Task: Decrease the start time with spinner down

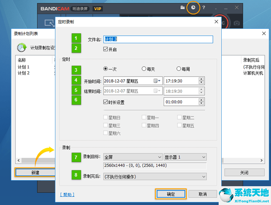Action: pyautogui.click(x=201, y=83)
